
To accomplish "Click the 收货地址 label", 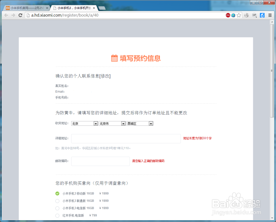I will tap(62, 123).
